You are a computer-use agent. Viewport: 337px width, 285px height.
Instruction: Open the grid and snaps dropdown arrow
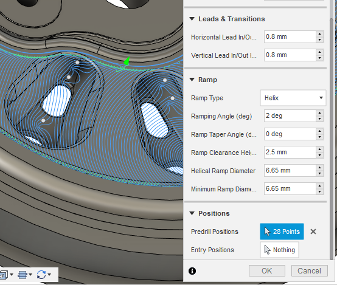tap(30, 275)
